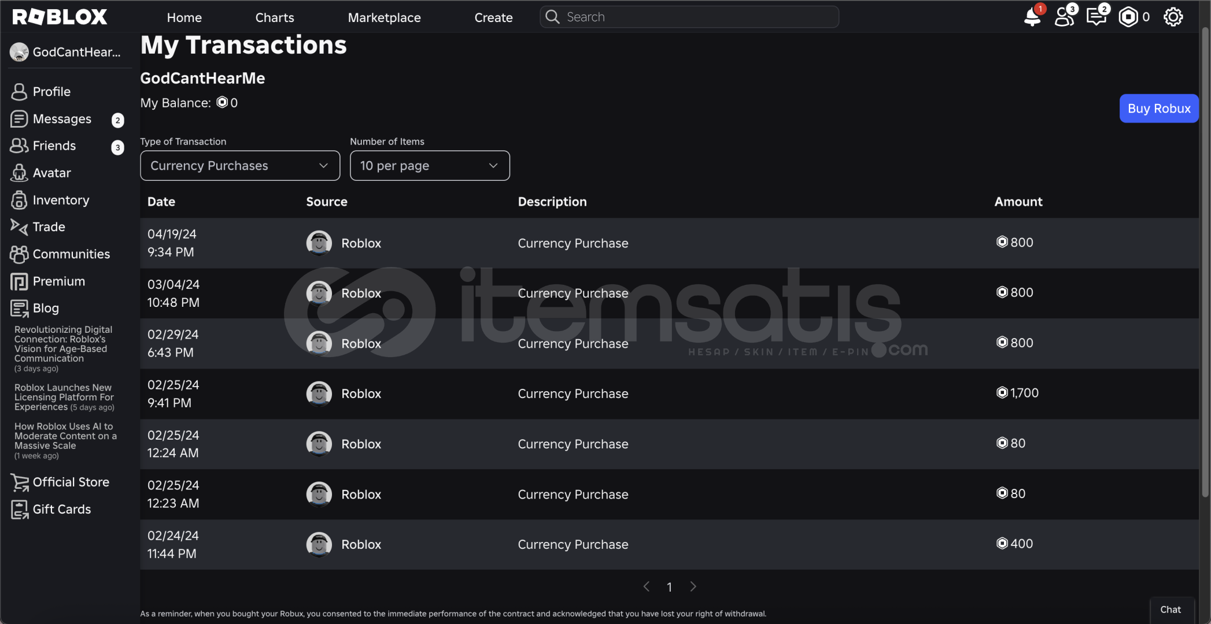1211x624 pixels.
Task: Click the Robux balance icon in top bar
Action: click(1128, 17)
